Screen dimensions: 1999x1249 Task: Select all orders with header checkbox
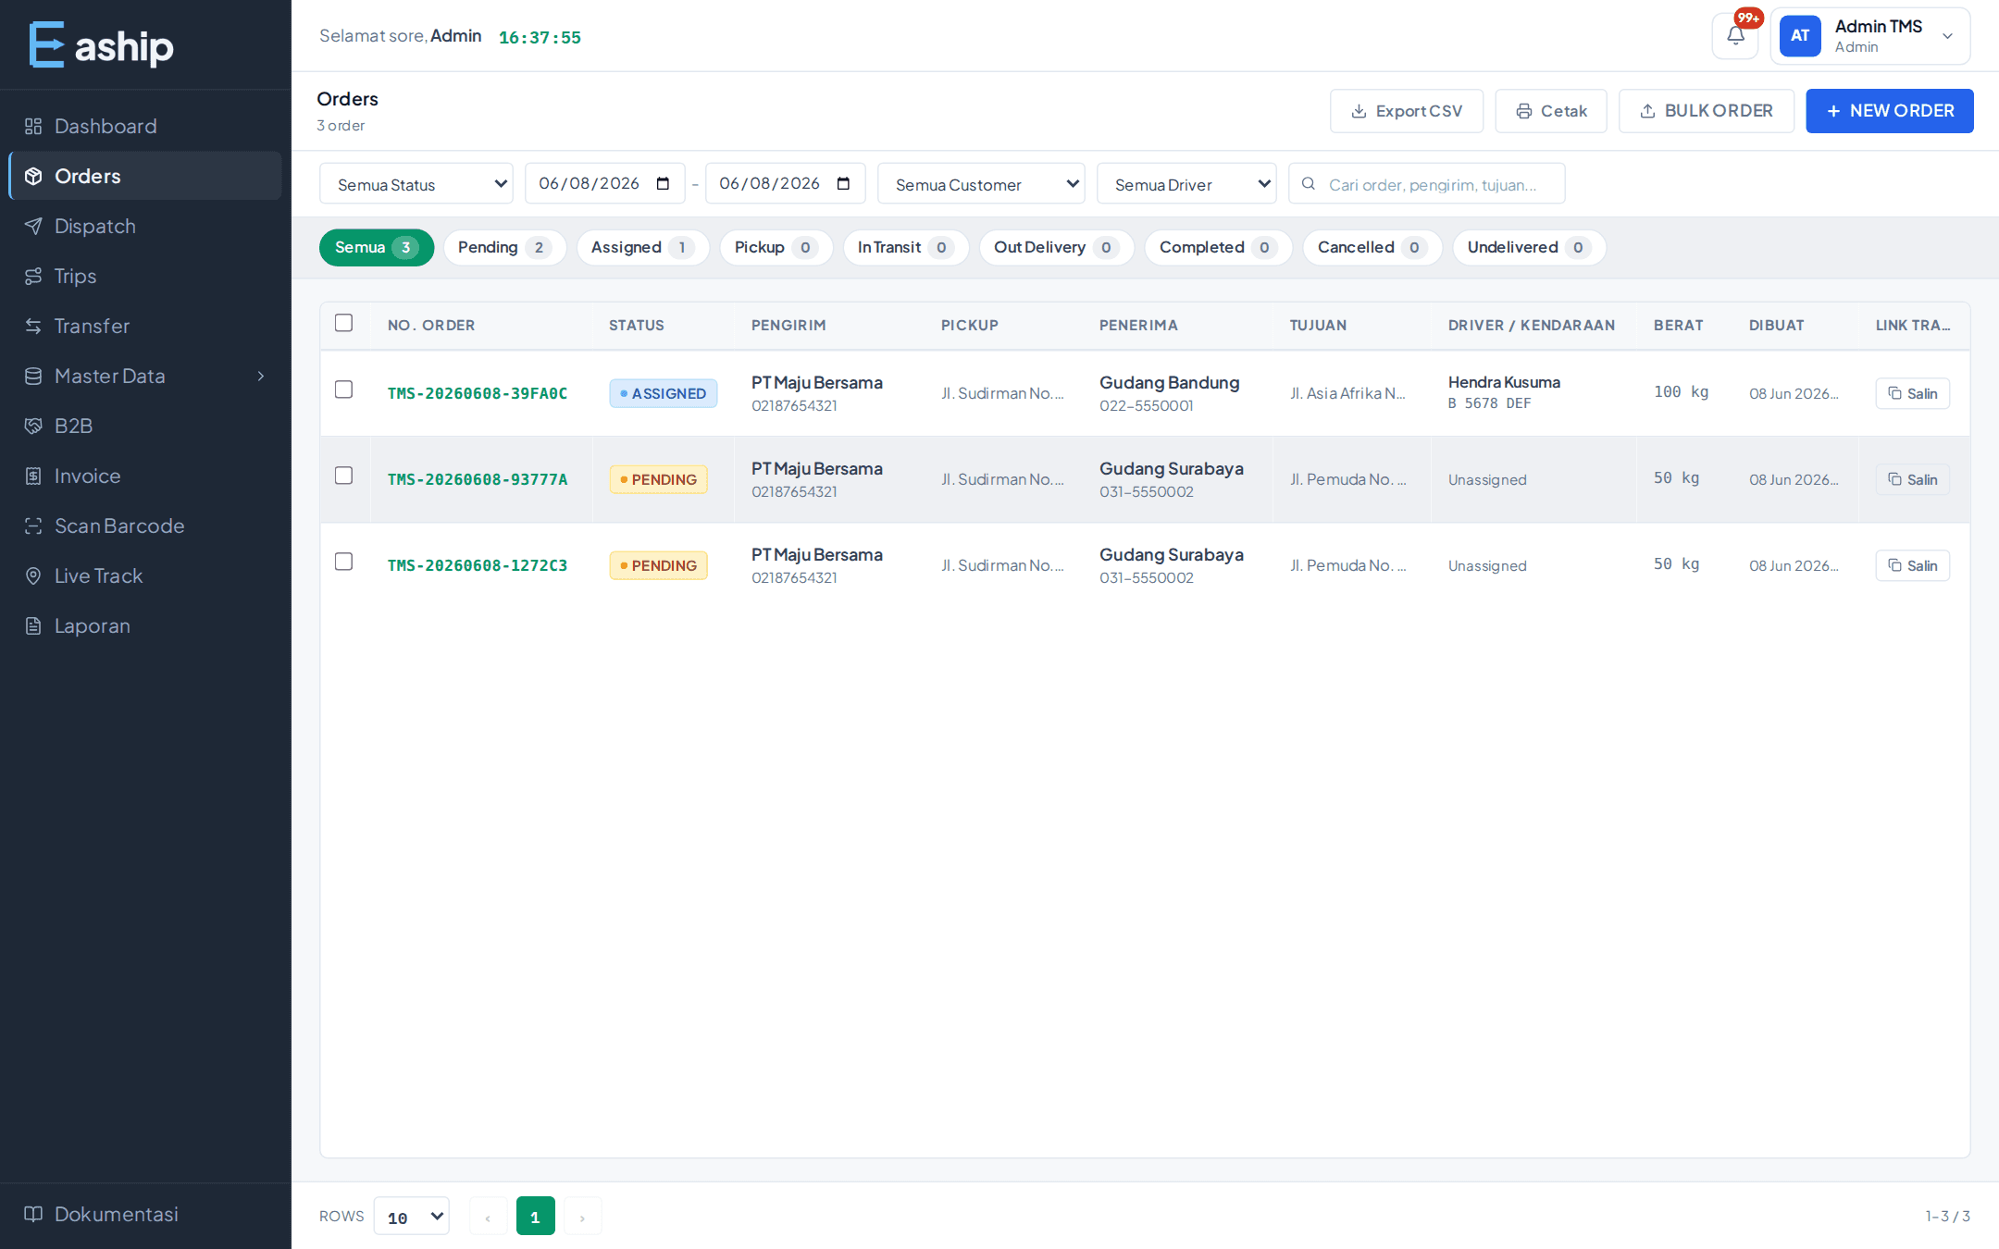tap(343, 323)
